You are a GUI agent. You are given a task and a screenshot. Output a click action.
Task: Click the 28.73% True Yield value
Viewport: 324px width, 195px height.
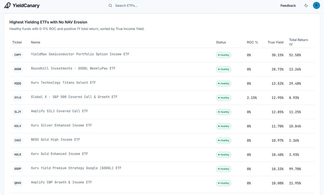pos(278,69)
